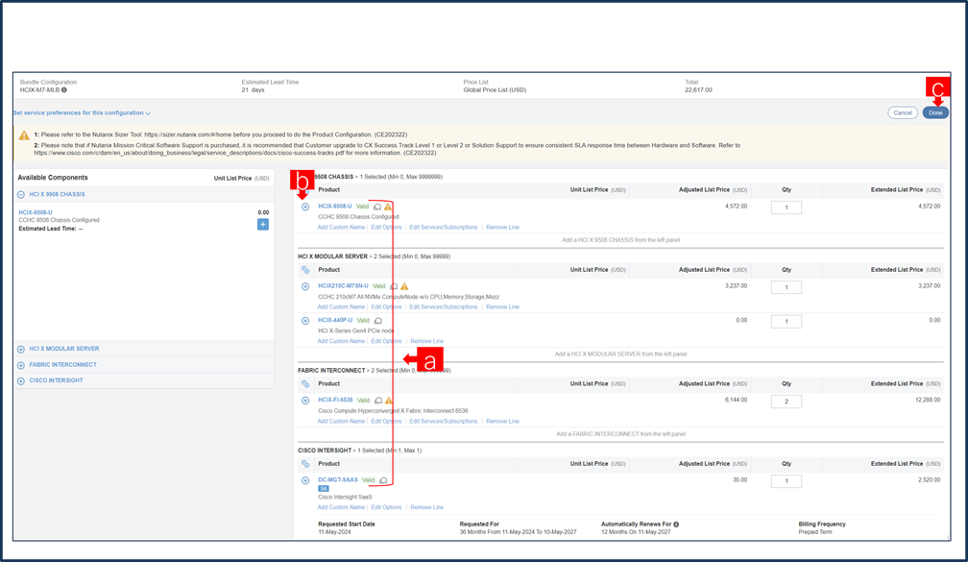The width and height of the screenshot is (968, 562).
Task: Add Custom Name for DC-MGT-SAAS
Action: pyautogui.click(x=342, y=507)
